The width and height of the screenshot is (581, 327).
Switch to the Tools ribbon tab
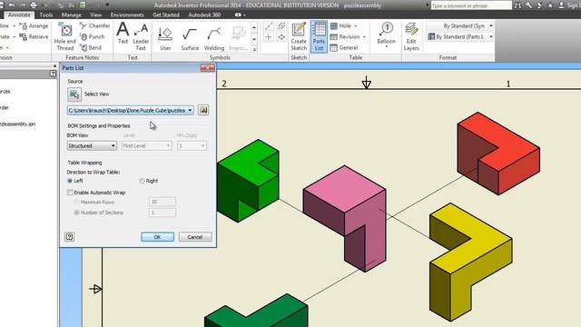pos(46,15)
